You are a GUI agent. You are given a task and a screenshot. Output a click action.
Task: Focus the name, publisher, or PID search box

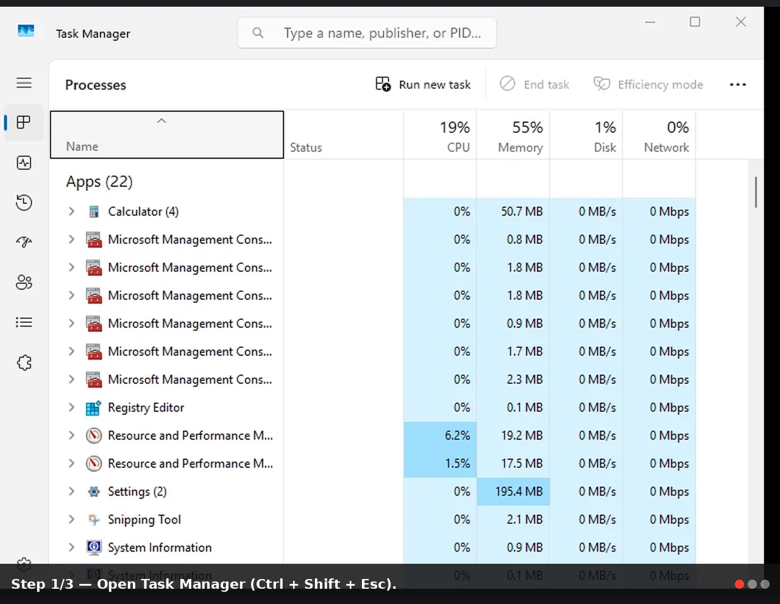click(367, 33)
